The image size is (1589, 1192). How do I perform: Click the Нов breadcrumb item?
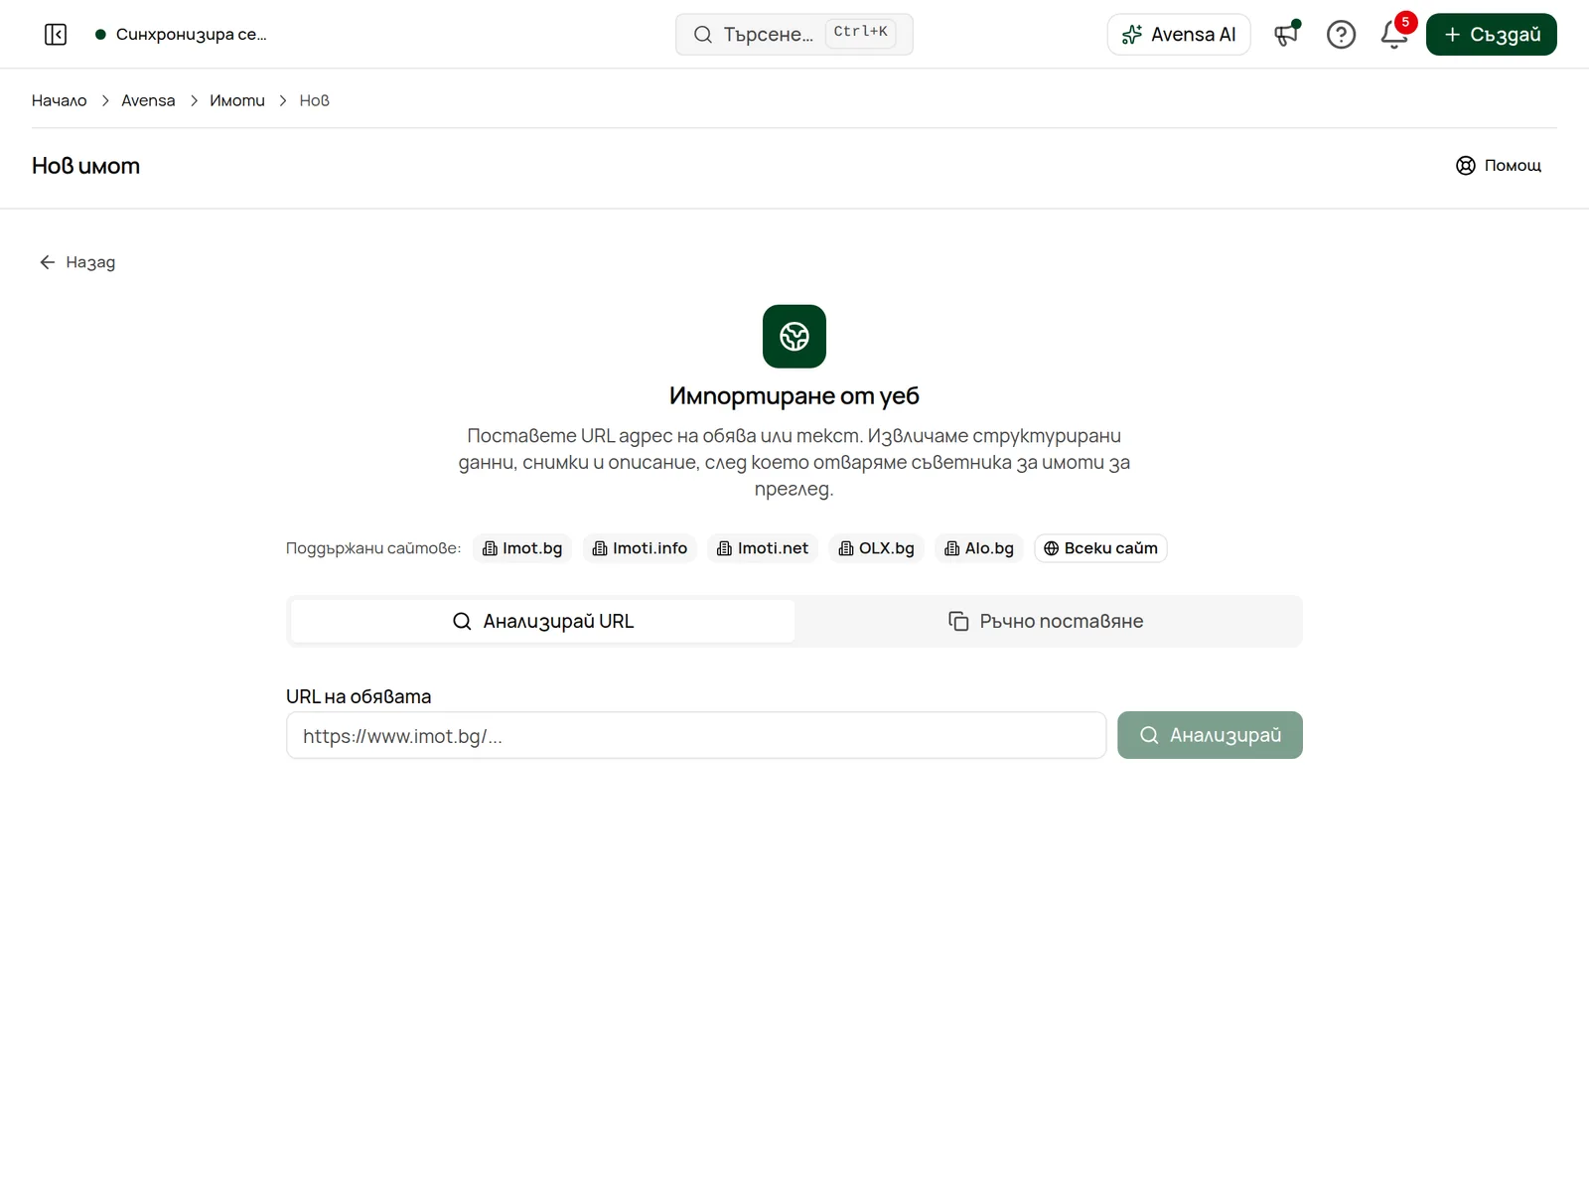pyautogui.click(x=315, y=100)
